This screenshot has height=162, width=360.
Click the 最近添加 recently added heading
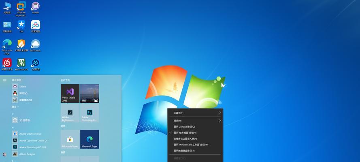pos(17,80)
